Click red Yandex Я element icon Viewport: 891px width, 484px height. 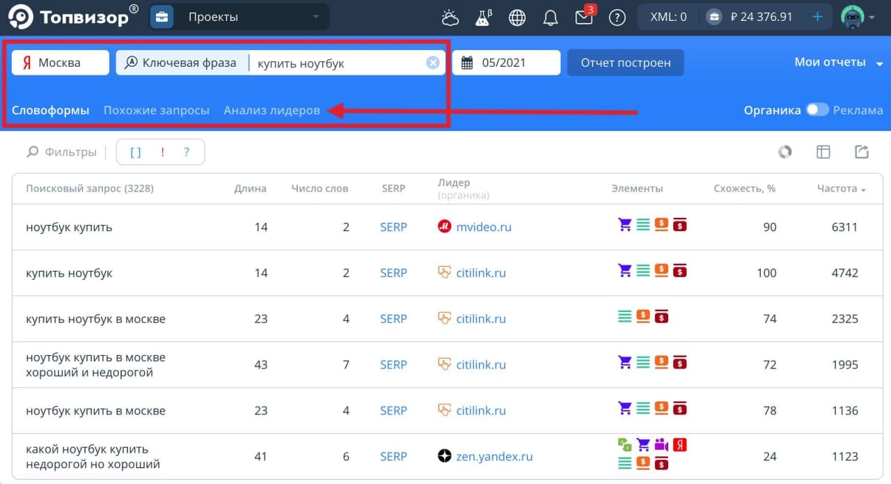(680, 444)
